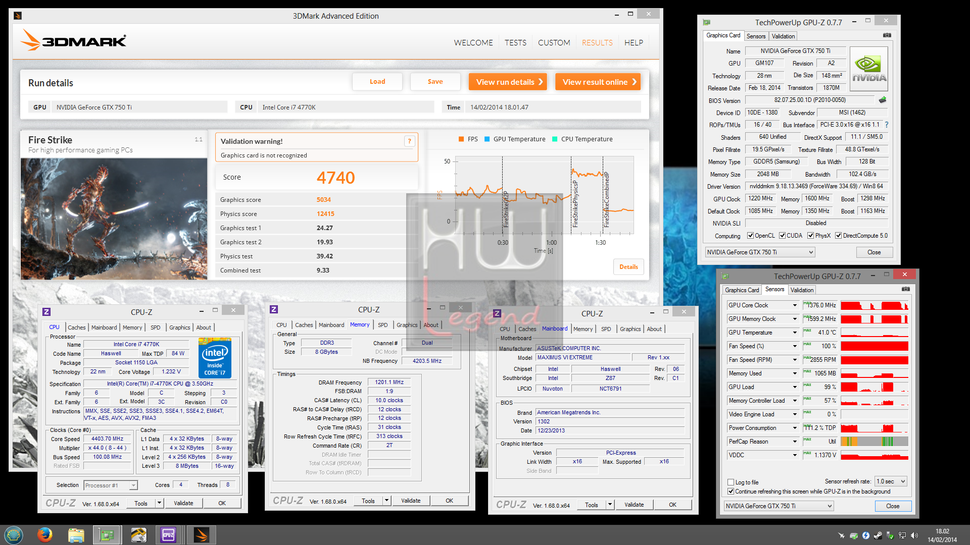This screenshot has height=545, width=970.
Task: Switch to SPD tab in CPU-Z Memory window
Action: click(x=383, y=325)
